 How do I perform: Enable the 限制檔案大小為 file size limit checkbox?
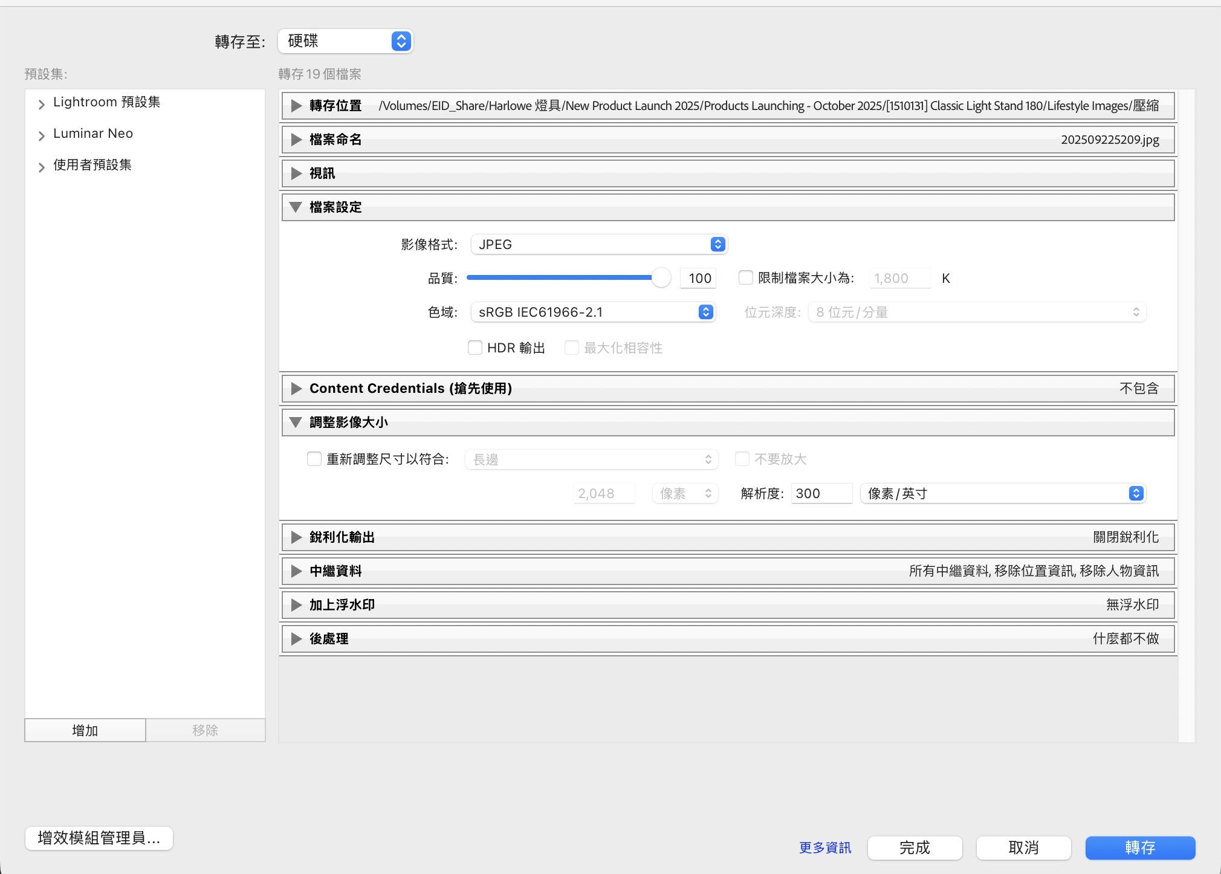(x=745, y=277)
